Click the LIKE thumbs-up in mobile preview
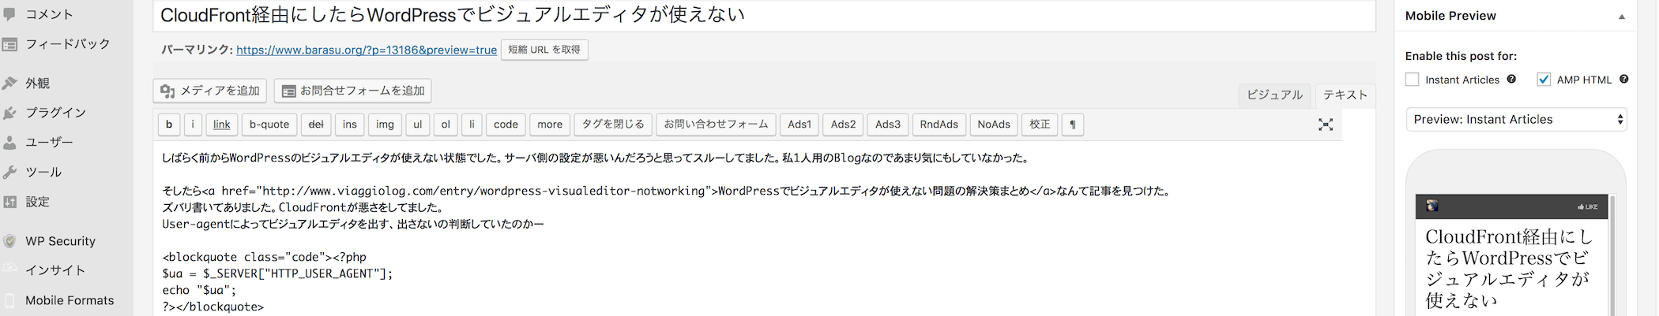1659x316 pixels. click(1588, 206)
